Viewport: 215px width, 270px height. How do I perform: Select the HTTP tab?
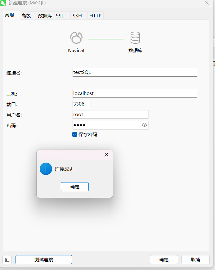point(95,16)
